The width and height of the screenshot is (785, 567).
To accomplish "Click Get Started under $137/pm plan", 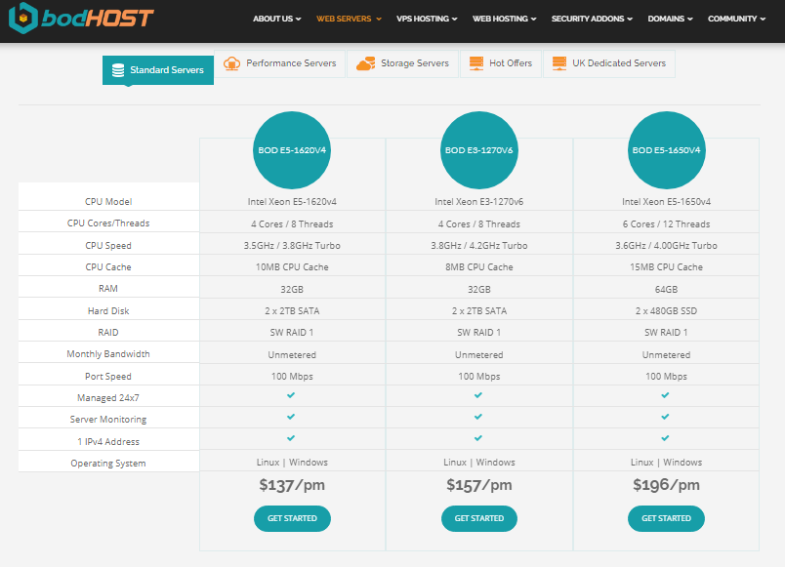I will pos(292,518).
